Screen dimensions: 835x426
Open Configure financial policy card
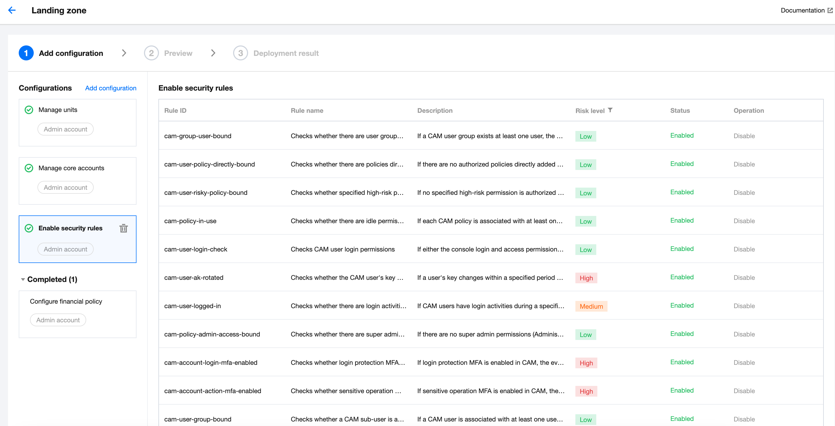[77, 314]
